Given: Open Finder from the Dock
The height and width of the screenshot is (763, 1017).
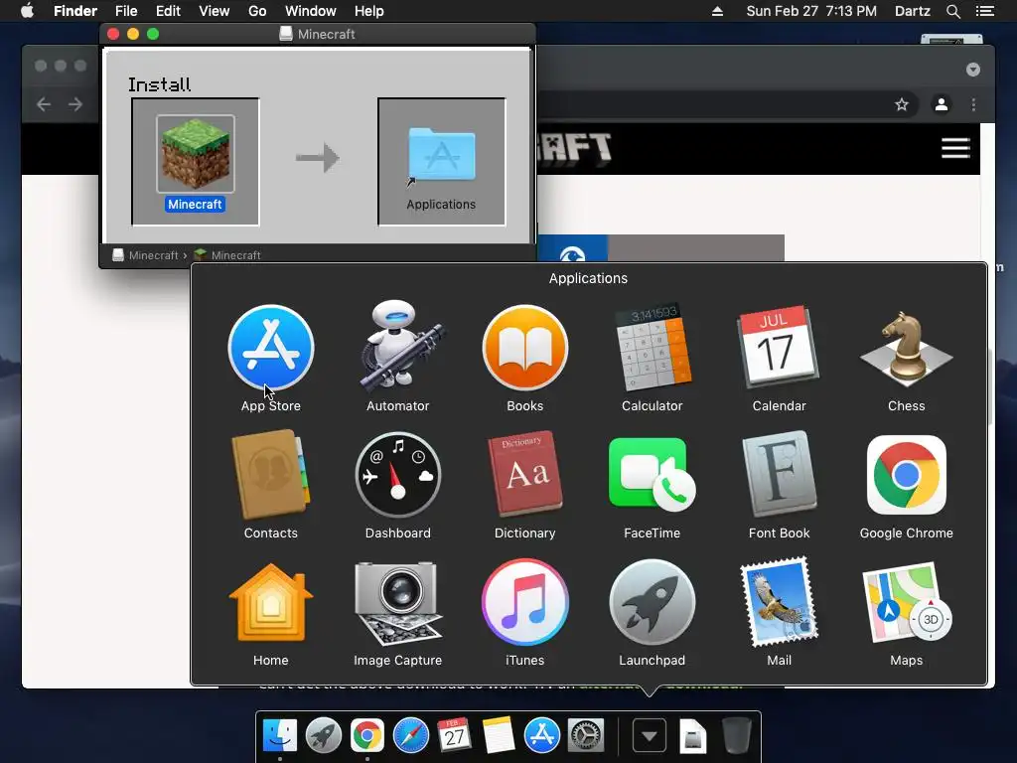Looking at the screenshot, I should [x=280, y=736].
